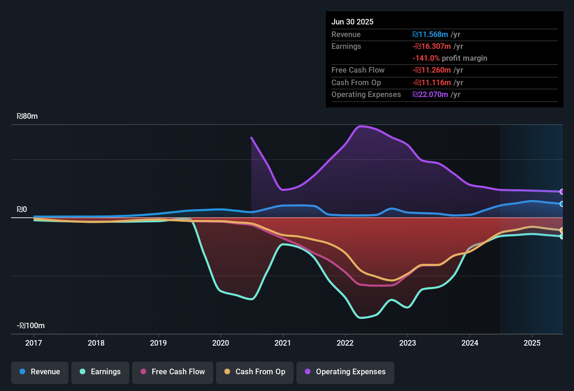Click the ₪80m y-axis gridline label
Viewport: 574px width, 391px height.
27,116
